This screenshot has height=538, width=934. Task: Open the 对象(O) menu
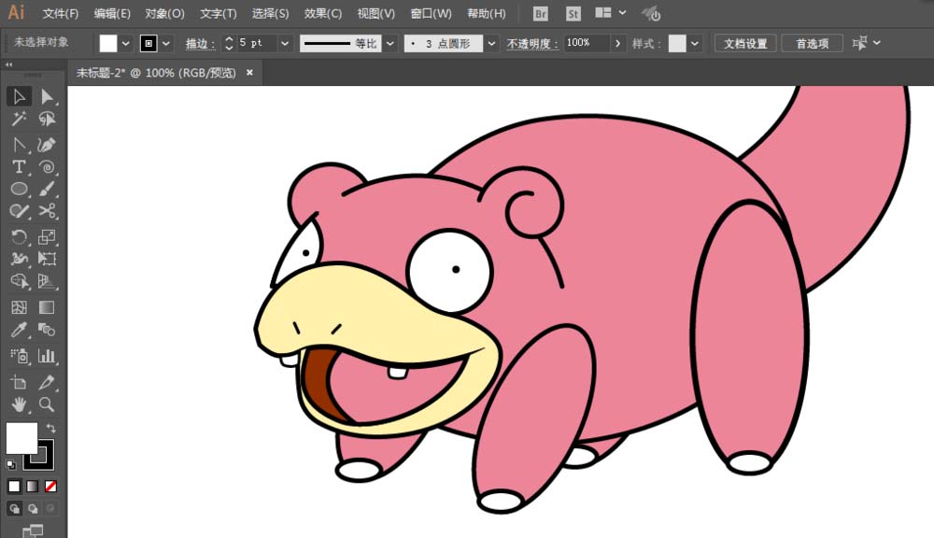164,13
